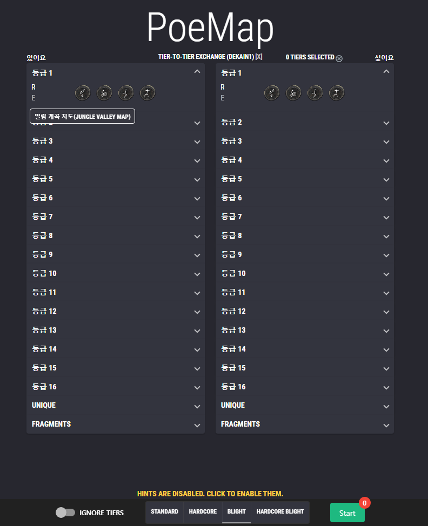Open left 등급 14 row label

click(x=44, y=349)
